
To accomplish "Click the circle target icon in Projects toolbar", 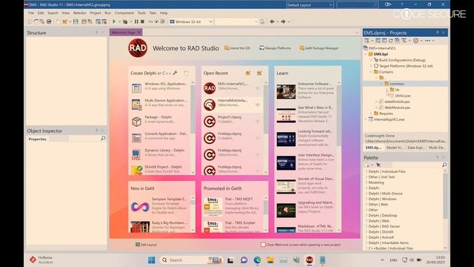I will (x=416, y=40).
